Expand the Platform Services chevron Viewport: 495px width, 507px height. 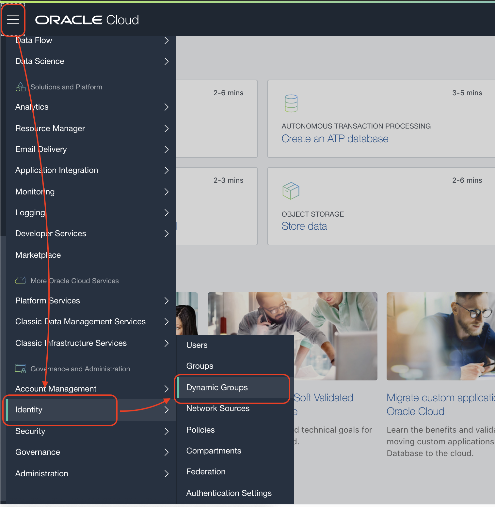pyautogui.click(x=167, y=301)
